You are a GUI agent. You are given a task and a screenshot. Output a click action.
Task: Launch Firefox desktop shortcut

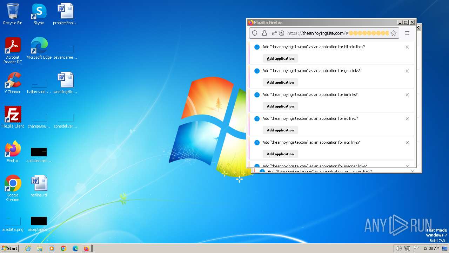(x=13, y=152)
